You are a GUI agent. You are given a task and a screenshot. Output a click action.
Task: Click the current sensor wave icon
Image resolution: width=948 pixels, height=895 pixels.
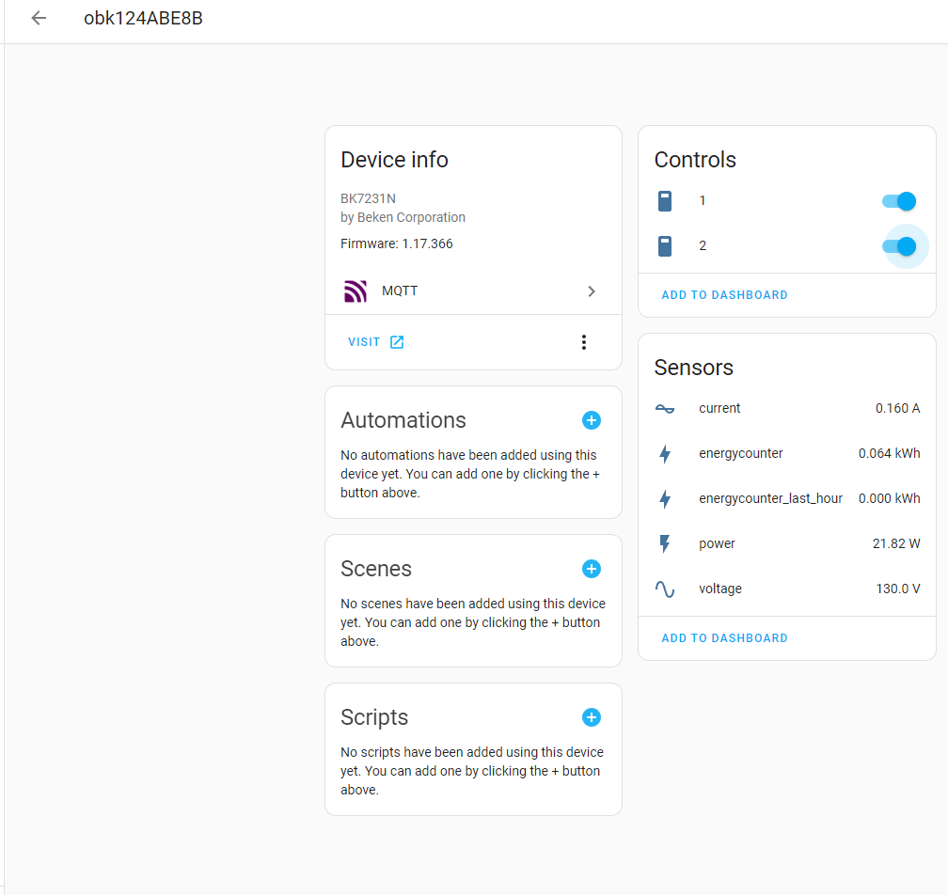[x=664, y=409]
